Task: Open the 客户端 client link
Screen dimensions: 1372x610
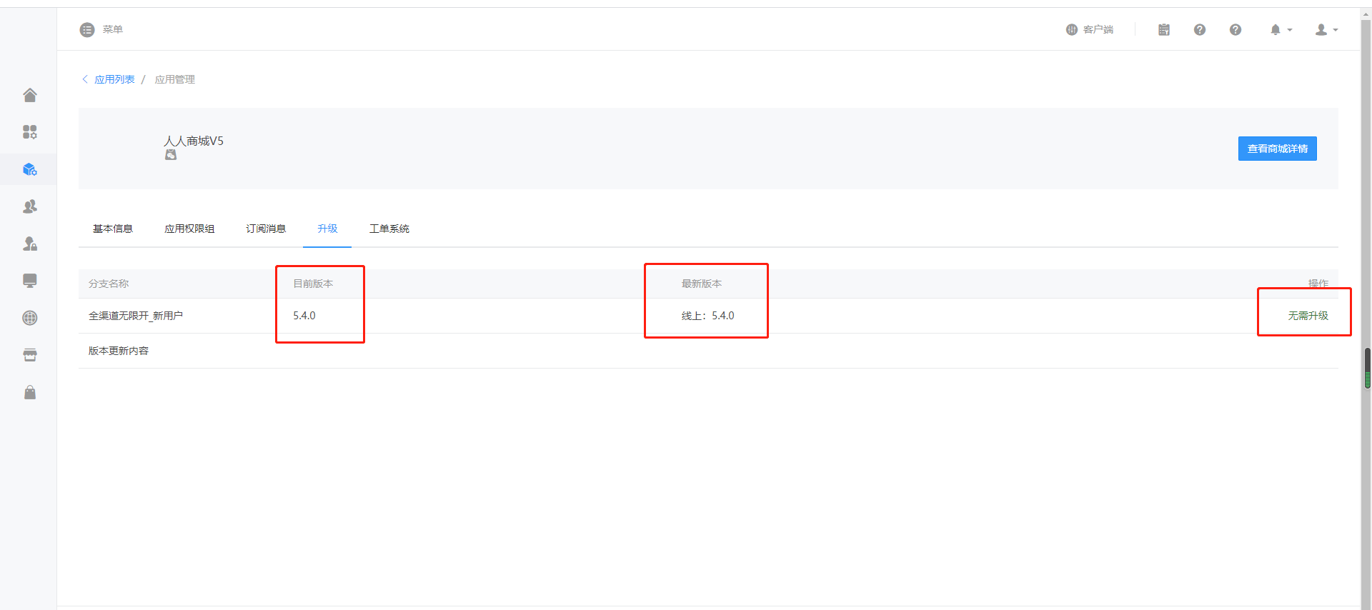Action: (x=1090, y=29)
